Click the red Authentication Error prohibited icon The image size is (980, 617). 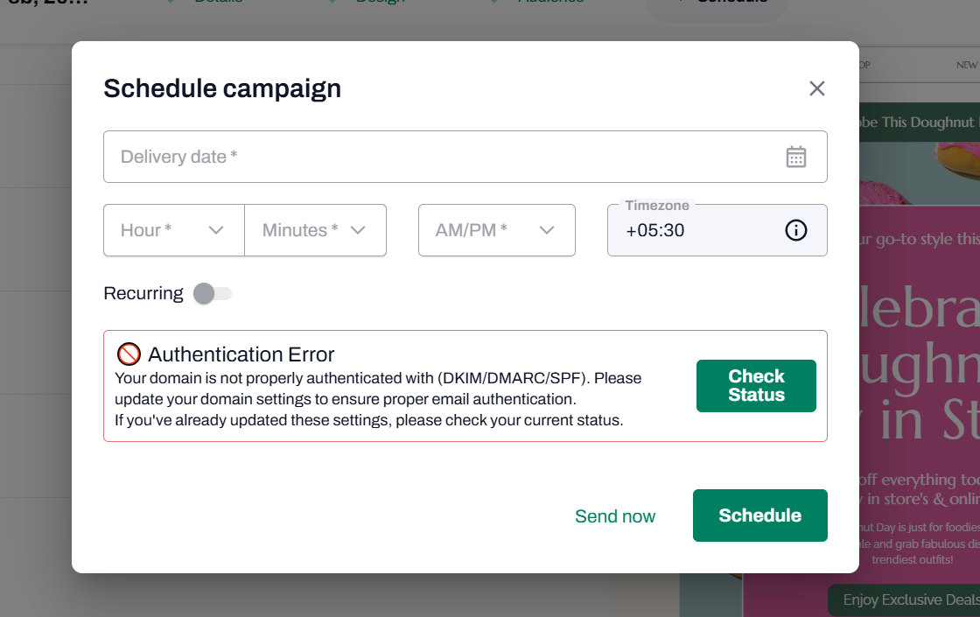click(x=129, y=354)
